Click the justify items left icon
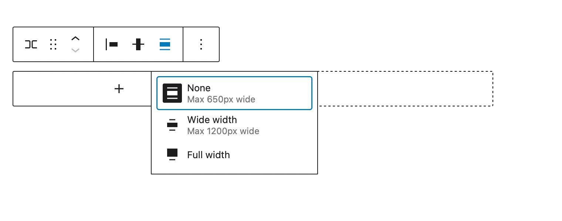This screenshot has height=221, width=562. [112, 44]
